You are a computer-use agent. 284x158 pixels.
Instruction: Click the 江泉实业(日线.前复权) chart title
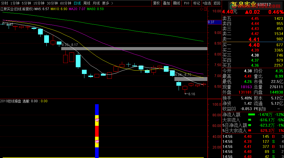[x=17, y=9]
